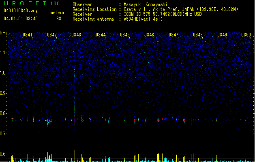Click the HROFFT 1.0.0 title text

pos(32,3)
